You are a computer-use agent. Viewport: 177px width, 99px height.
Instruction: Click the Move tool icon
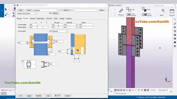(x=144, y=9)
